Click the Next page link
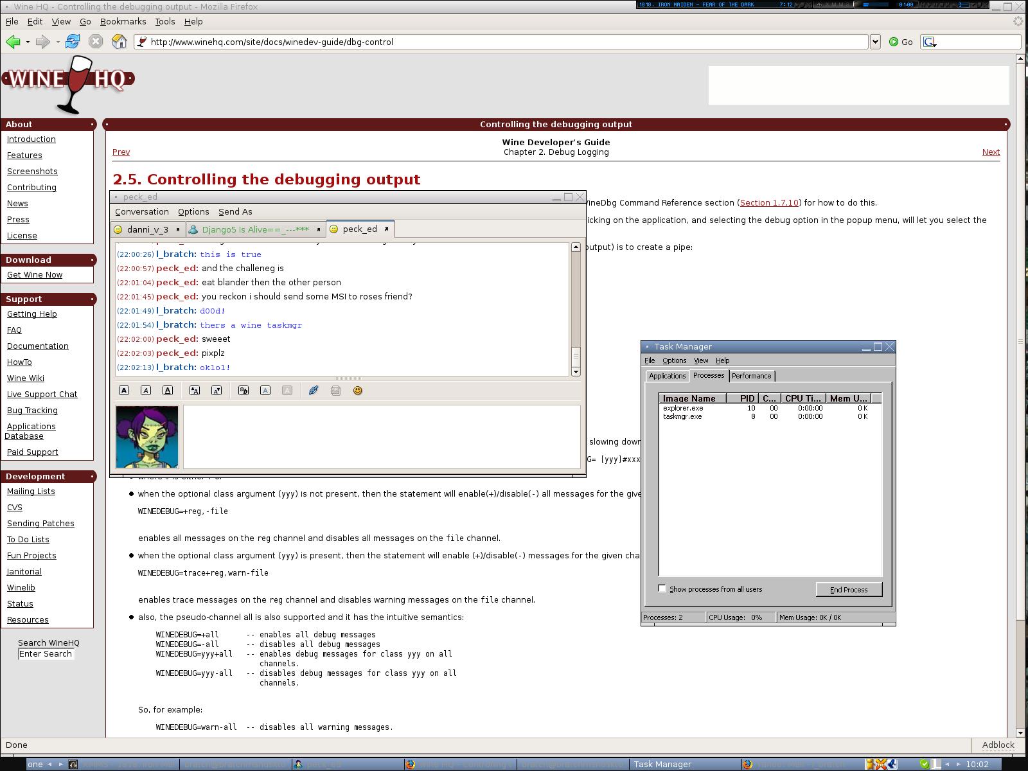 (991, 152)
